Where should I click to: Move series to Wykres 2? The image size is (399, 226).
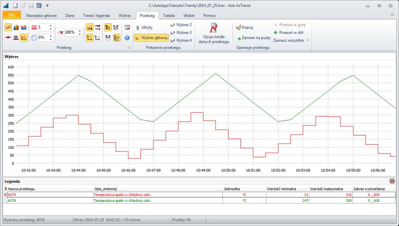click(181, 25)
